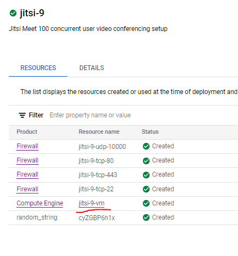Click the Status column header
The width and height of the screenshot is (238, 256).
[x=150, y=132]
